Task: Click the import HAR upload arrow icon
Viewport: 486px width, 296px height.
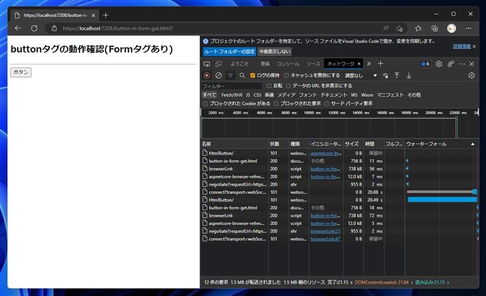Action: [397, 75]
